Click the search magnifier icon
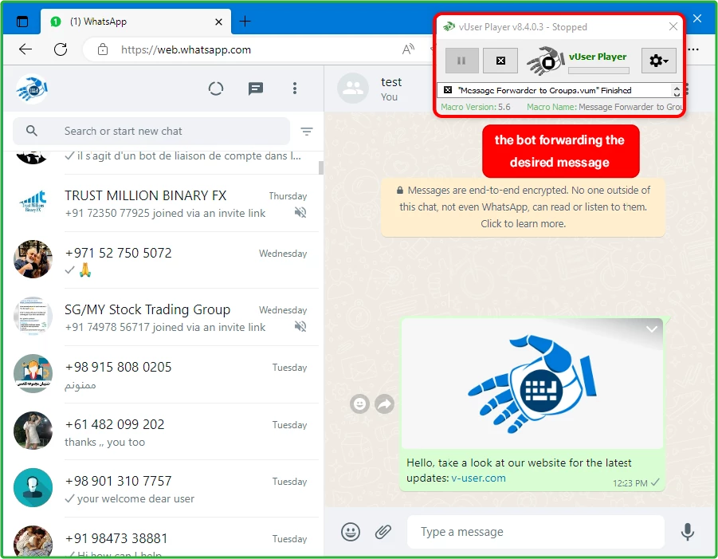 pos(32,131)
